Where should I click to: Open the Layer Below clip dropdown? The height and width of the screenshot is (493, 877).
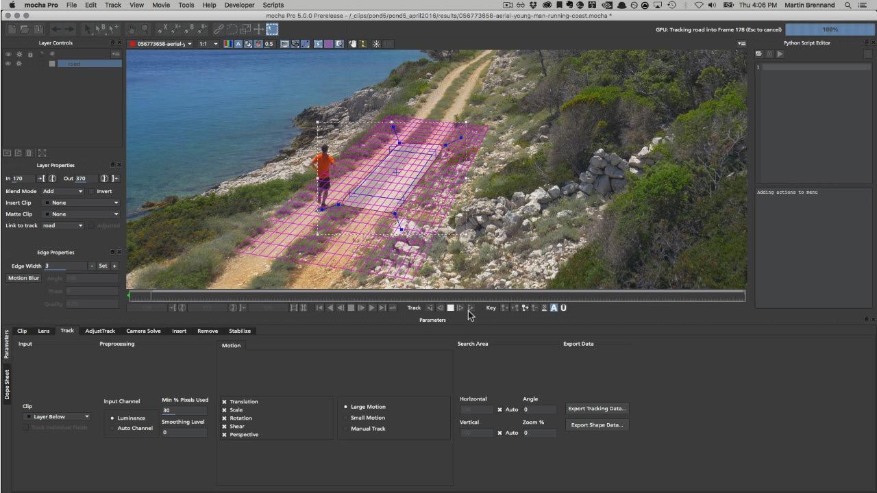tap(56, 416)
